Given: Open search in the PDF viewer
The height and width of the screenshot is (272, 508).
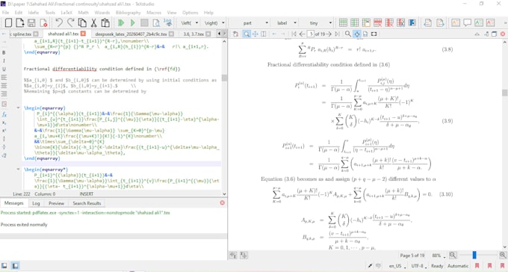Looking at the screenshot, I should (x=347, y=34).
